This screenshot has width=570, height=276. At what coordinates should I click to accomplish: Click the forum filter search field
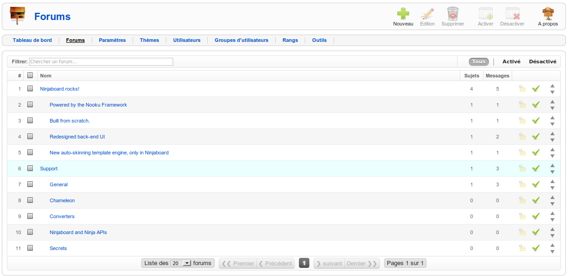tap(101, 61)
